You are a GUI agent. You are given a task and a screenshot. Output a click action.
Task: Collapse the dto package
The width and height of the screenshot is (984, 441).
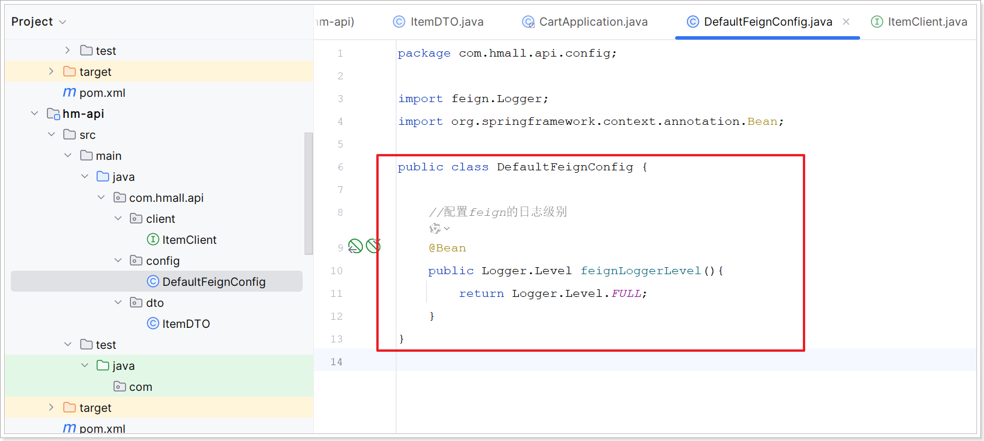pos(118,303)
